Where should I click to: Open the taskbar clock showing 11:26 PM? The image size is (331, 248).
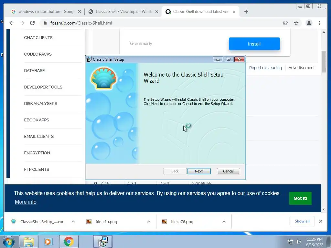[x=315, y=242]
